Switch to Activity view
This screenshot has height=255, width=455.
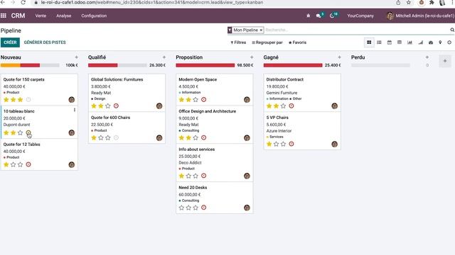click(x=449, y=42)
